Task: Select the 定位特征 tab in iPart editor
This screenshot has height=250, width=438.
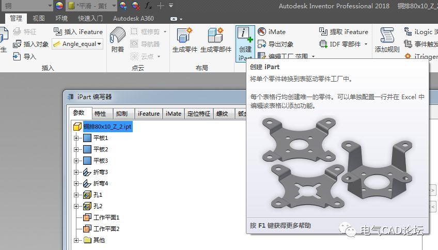Action: coord(199,114)
